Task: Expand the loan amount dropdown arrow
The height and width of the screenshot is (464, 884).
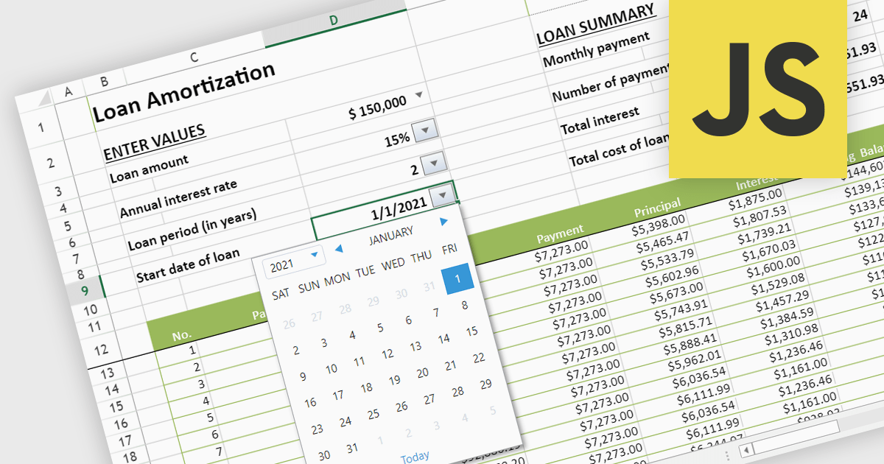Action: tap(419, 95)
